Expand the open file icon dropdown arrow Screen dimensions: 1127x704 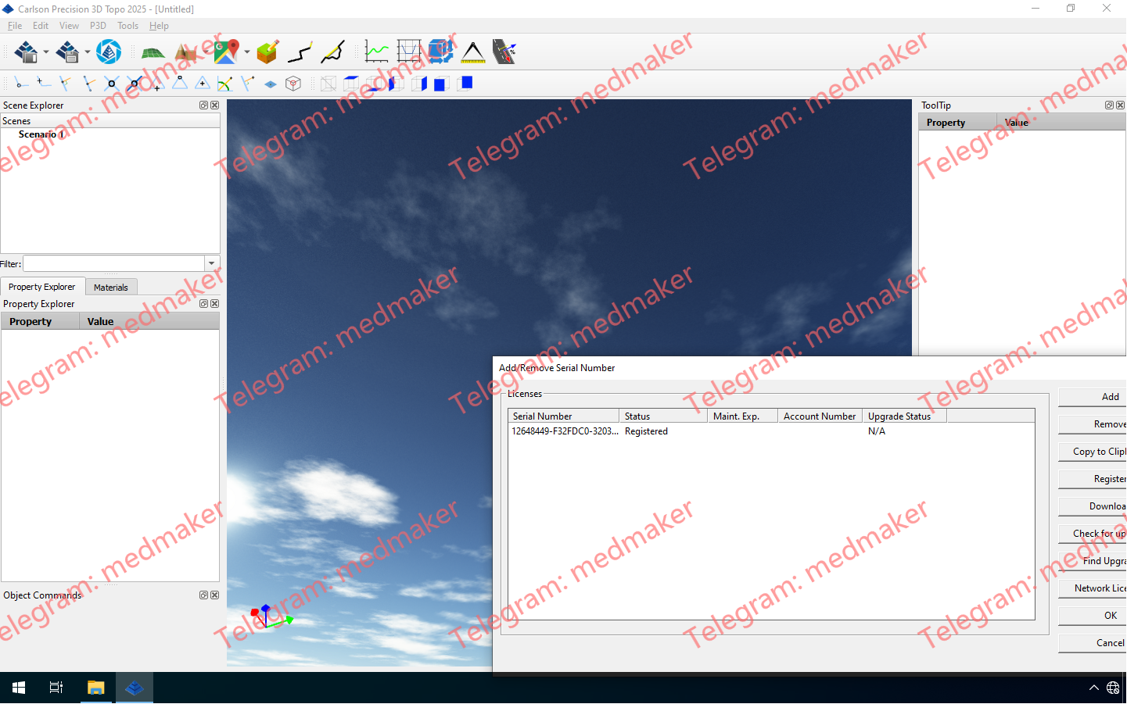pos(46,53)
